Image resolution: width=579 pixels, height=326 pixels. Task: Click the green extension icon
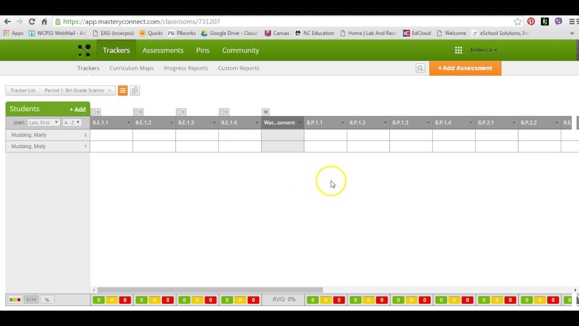(545, 21)
